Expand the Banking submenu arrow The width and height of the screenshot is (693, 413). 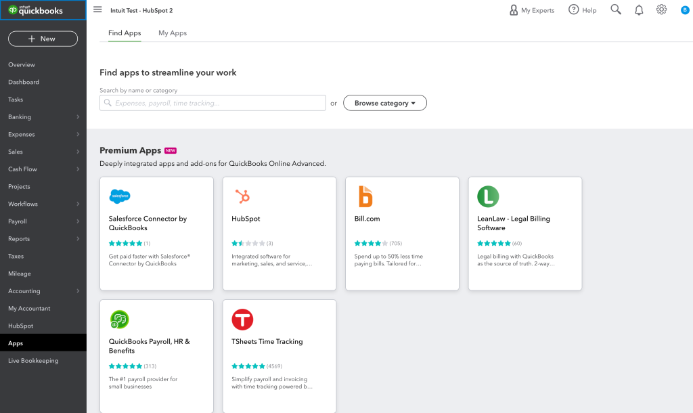click(78, 116)
